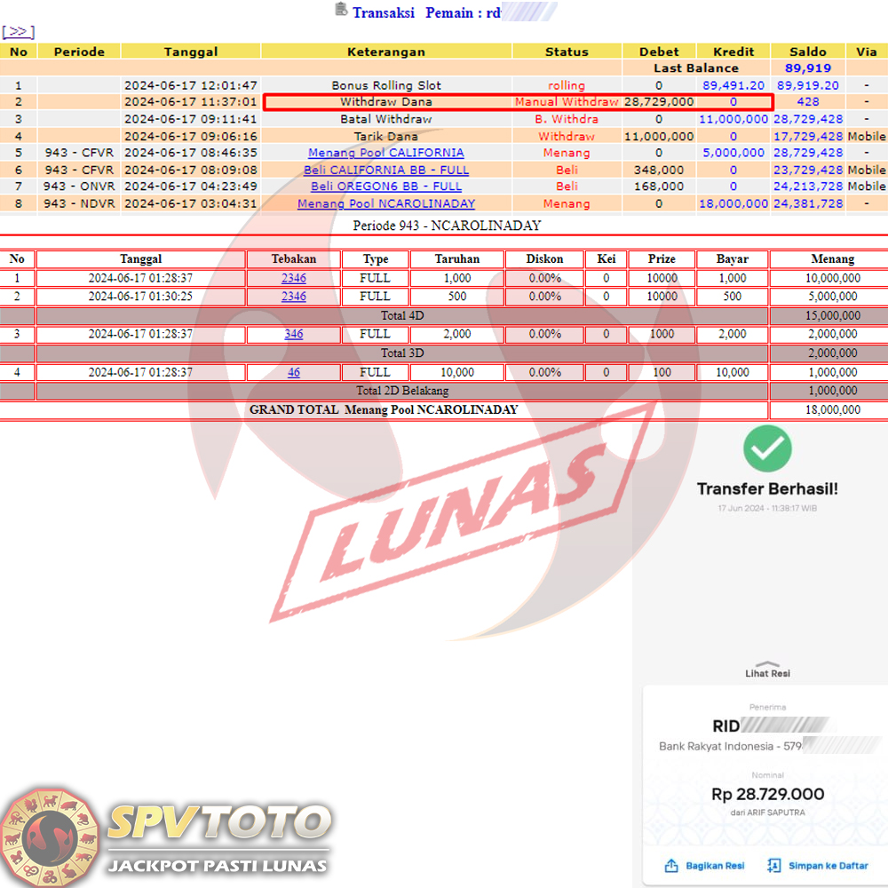Screen dimensions: 888x888
Task: Expand receipt via Lihat Resi chevron
Action: coord(767,663)
